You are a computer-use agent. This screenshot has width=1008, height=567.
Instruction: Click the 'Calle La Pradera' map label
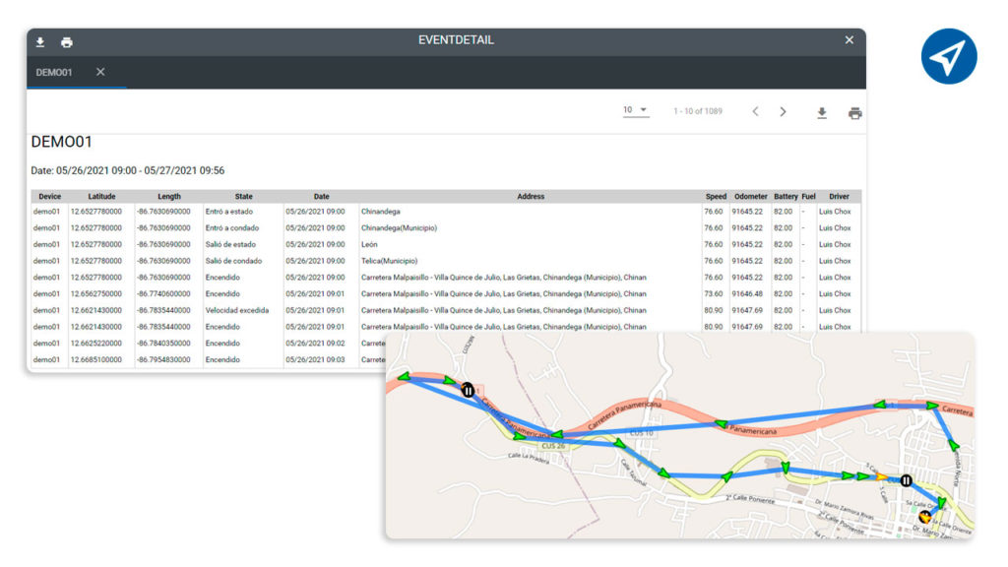(x=529, y=457)
